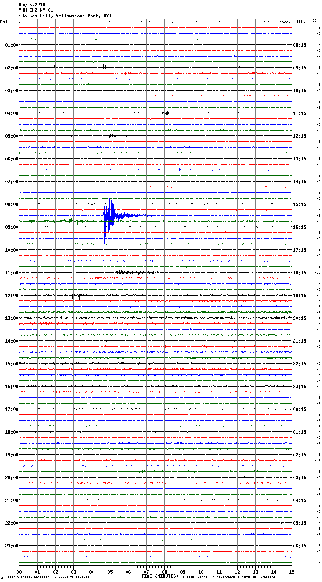The image size is (322, 582).
Task: Click the 00:15 UTC time label
Action: [299, 409]
